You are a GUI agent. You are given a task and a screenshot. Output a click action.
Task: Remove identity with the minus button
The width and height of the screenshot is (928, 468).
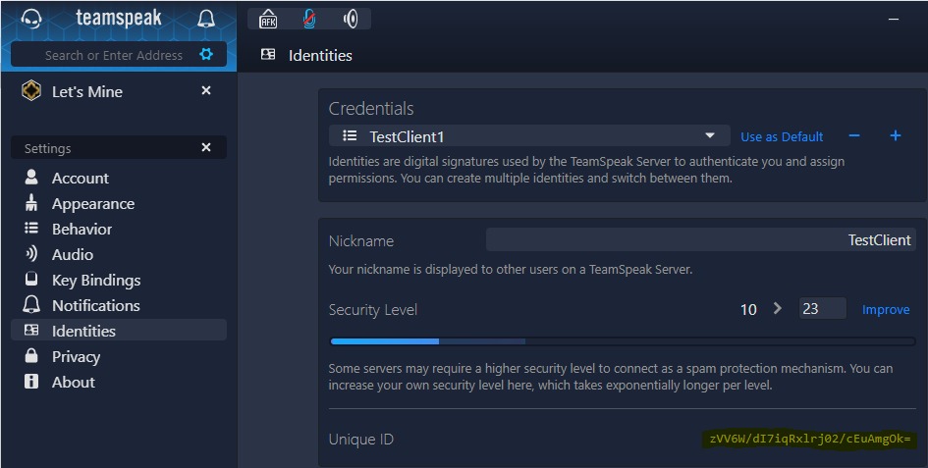point(854,136)
